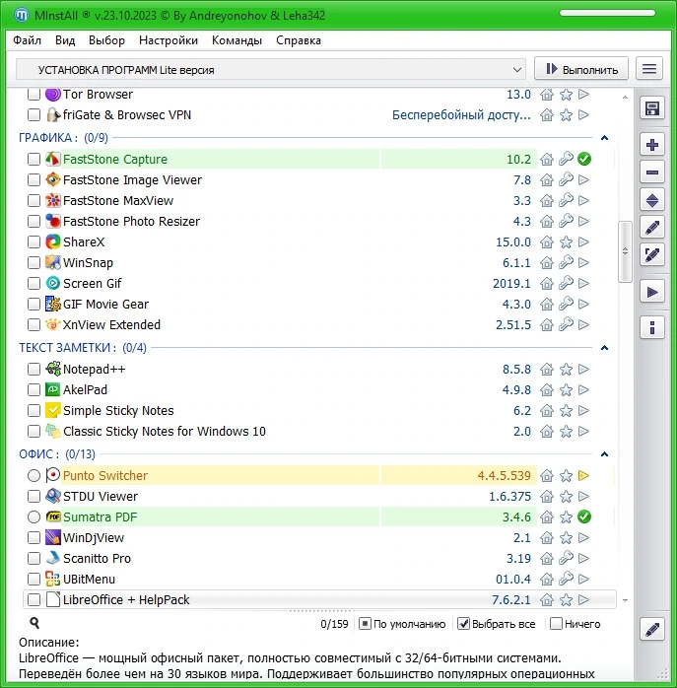Collapse the ГРАФИКА section
Viewport: 677px width, 688px height.
click(605, 138)
